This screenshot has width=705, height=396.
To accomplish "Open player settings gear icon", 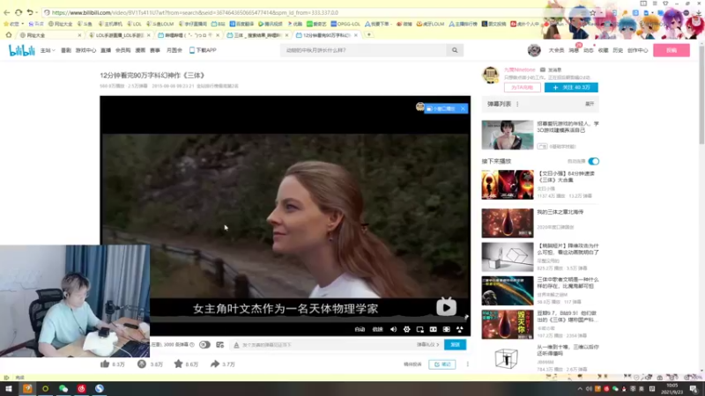I will tap(406, 329).
